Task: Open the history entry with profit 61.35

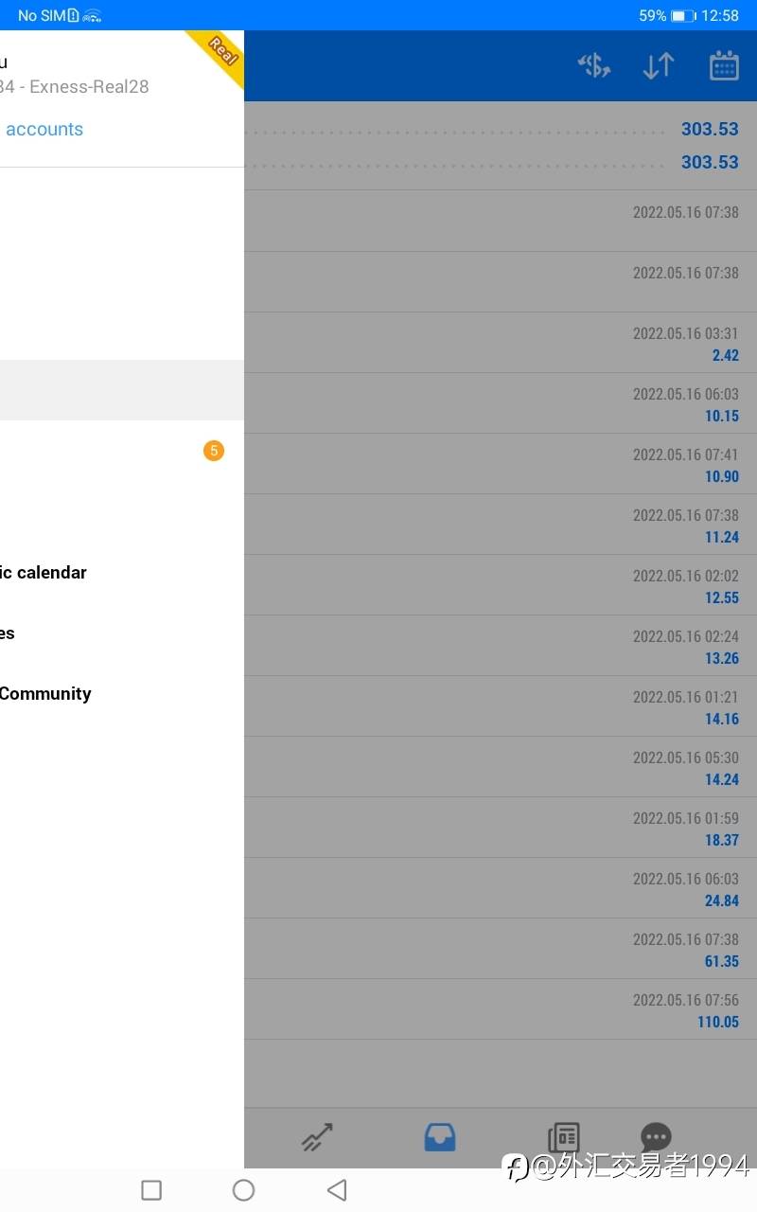Action: coord(500,949)
